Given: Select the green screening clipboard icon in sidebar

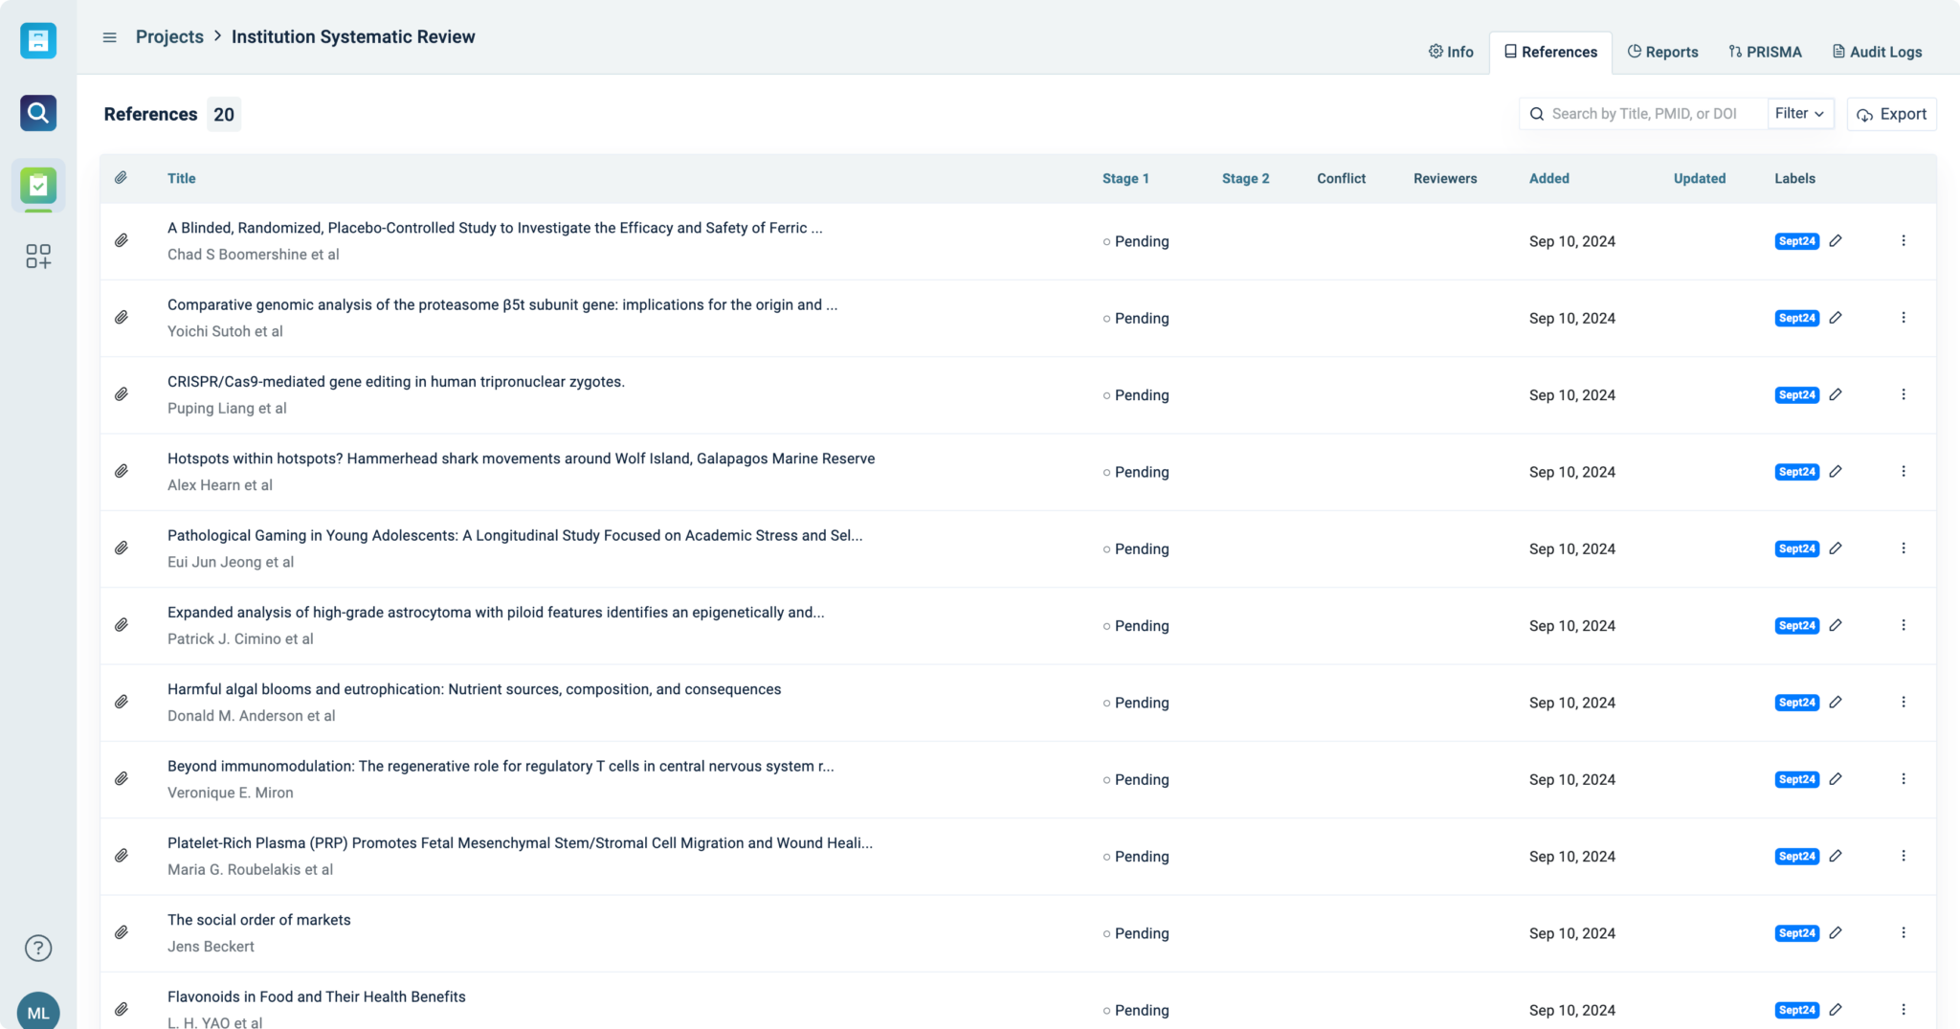Looking at the screenshot, I should coord(37,186).
